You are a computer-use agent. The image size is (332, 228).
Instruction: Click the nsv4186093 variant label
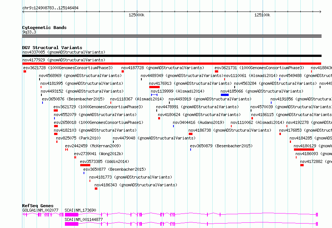tap(314, 154)
